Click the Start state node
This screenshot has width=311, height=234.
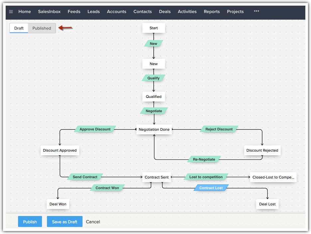pos(154,28)
